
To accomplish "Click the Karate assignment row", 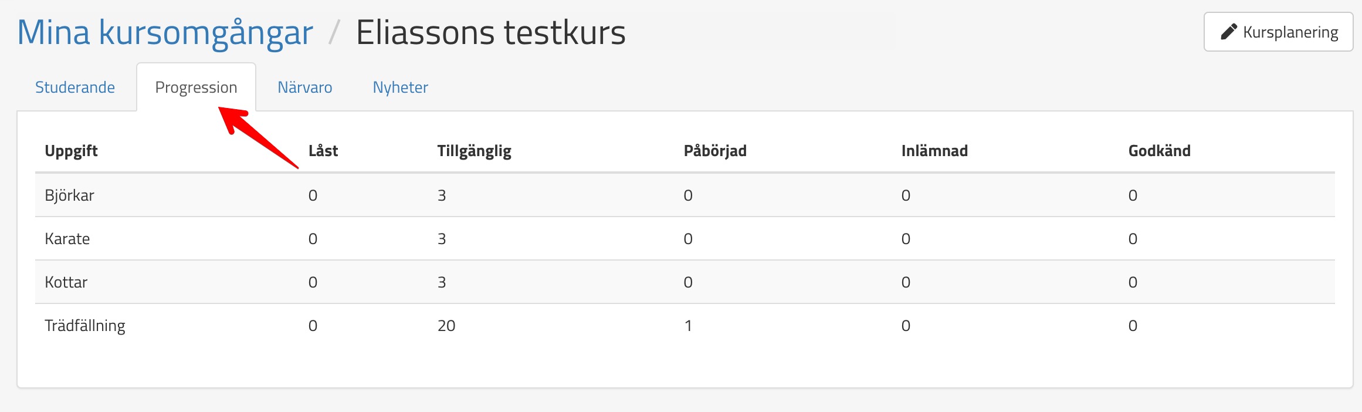I will pos(67,239).
